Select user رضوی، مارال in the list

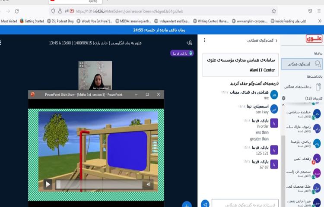click(x=303, y=129)
